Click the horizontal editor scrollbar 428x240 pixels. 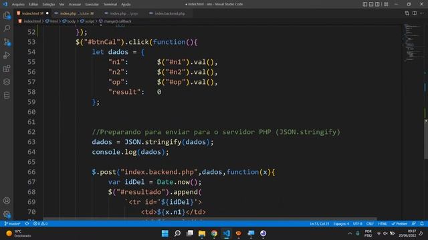[209, 219]
